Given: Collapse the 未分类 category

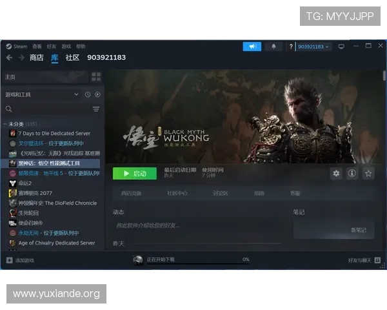Looking at the screenshot, I should click(5, 123).
